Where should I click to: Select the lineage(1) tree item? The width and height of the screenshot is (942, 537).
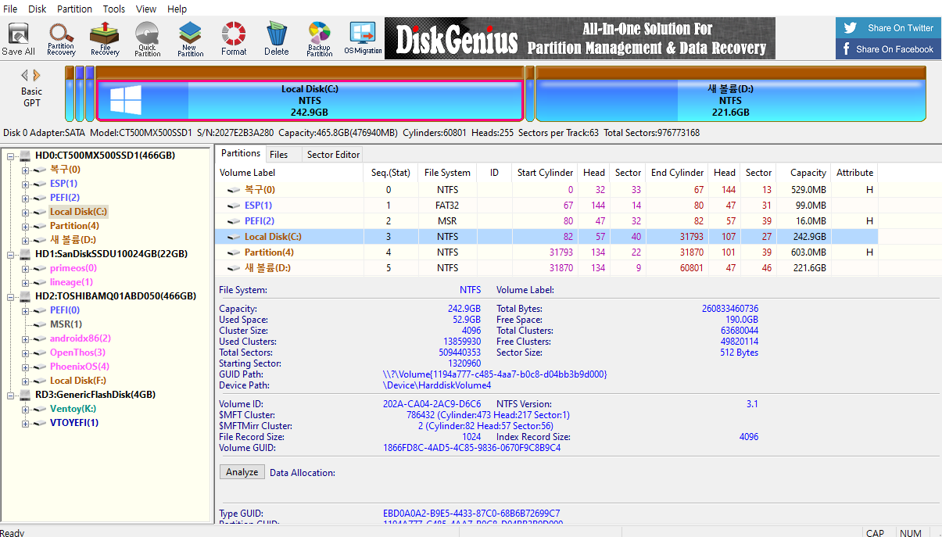tap(71, 282)
